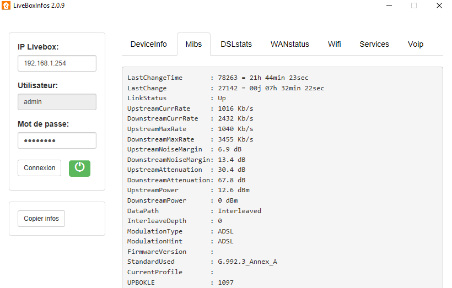452x288 pixels.
Task: Click UpstreamMaxRate value 1040 Kb/s
Action: (235, 129)
